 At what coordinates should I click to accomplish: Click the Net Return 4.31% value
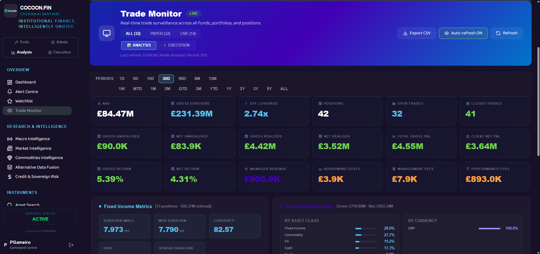[184, 179]
